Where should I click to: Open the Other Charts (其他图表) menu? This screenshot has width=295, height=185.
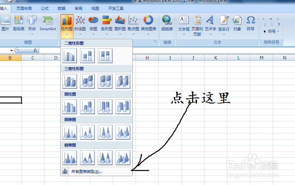pos(148,25)
